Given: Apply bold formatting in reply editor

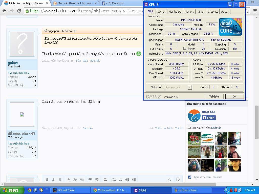Looking at the screenshot, I should (x=47, y=179).
